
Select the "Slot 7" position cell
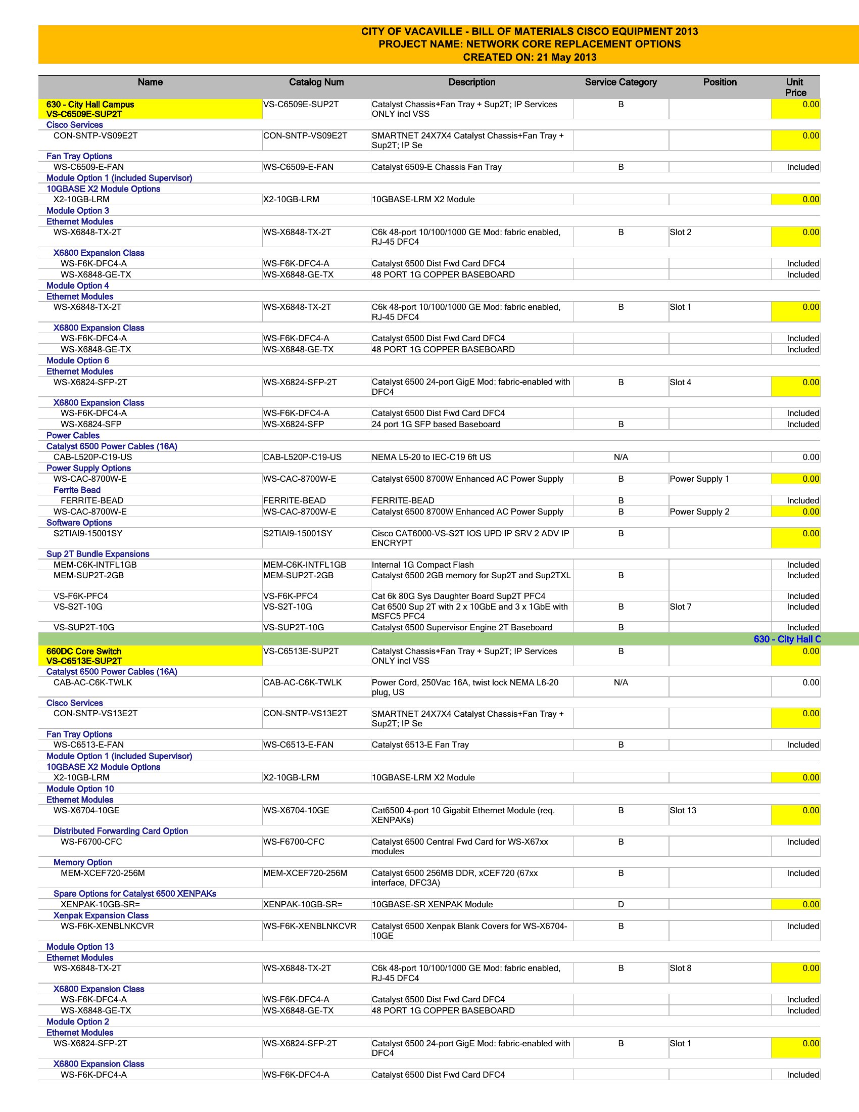point(720,611)
